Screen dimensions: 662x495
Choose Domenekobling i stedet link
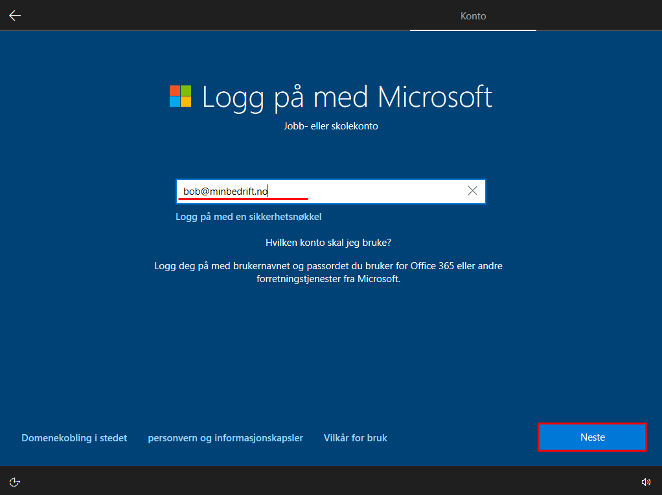[x=74, y=437]
